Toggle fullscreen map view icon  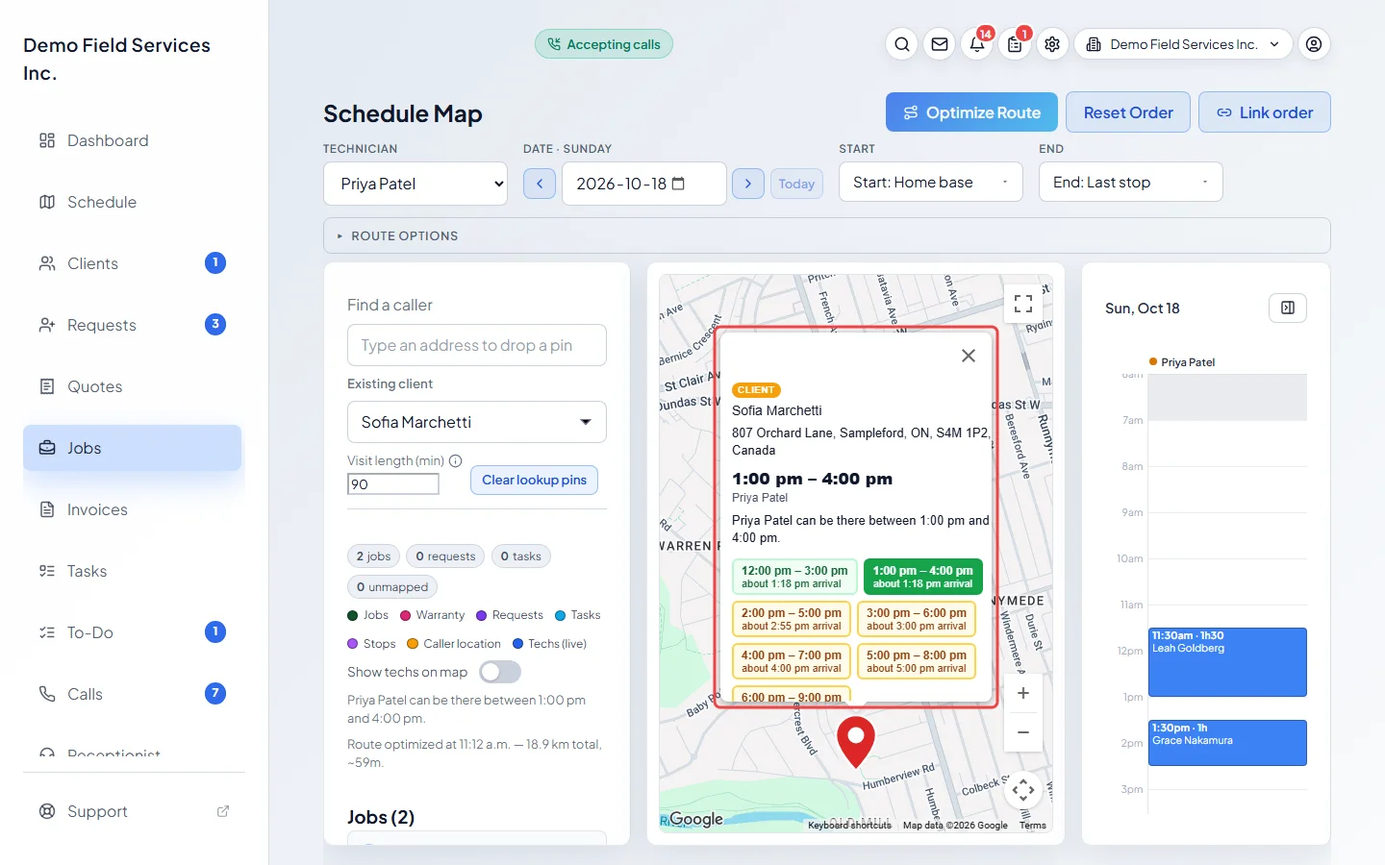click(1023, 304)
